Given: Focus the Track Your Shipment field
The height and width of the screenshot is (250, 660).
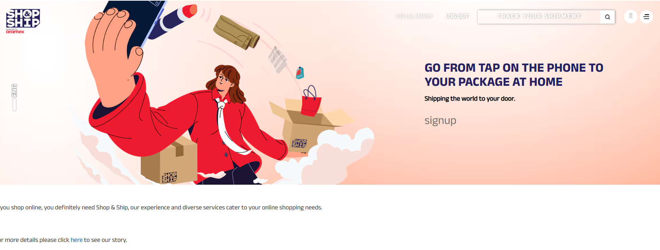Looking at the screenshot, I should [x=539, y=17].
